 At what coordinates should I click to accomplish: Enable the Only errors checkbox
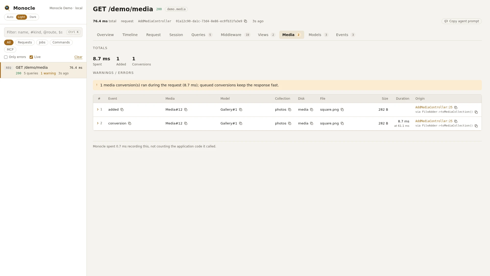[x=6, y=57]
